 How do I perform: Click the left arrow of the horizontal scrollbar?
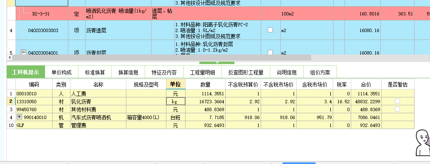pyautogui.click(x=10, y=57)
